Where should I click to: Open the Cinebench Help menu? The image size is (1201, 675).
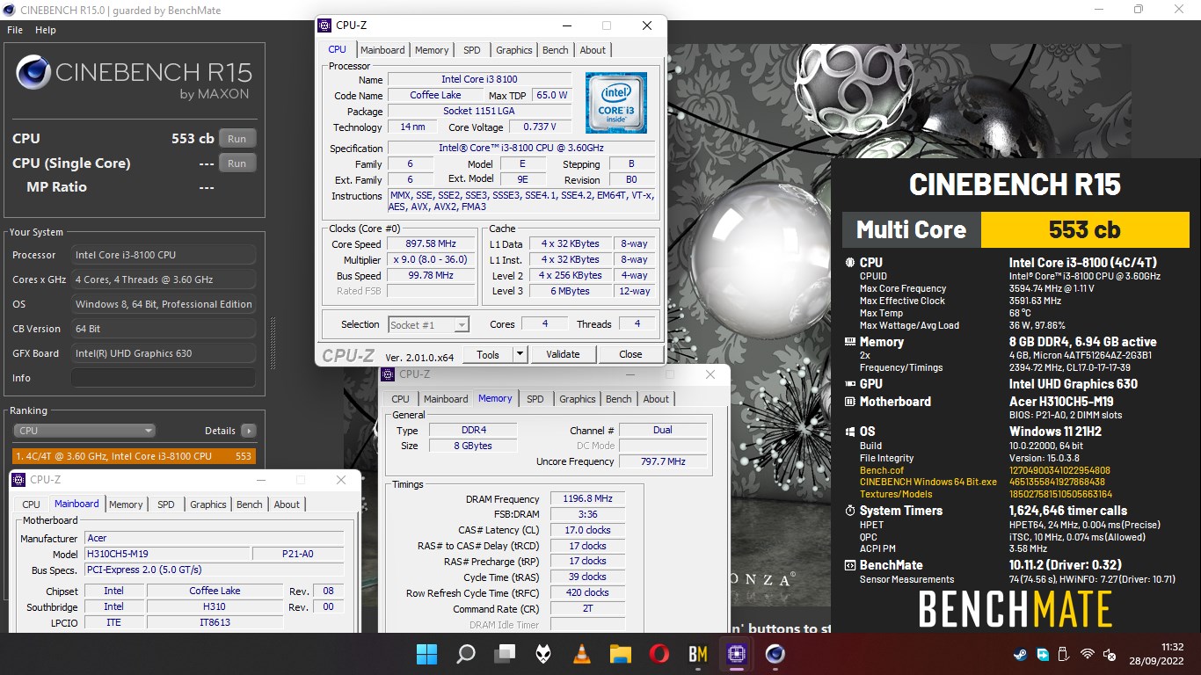[x=46, y=30]
